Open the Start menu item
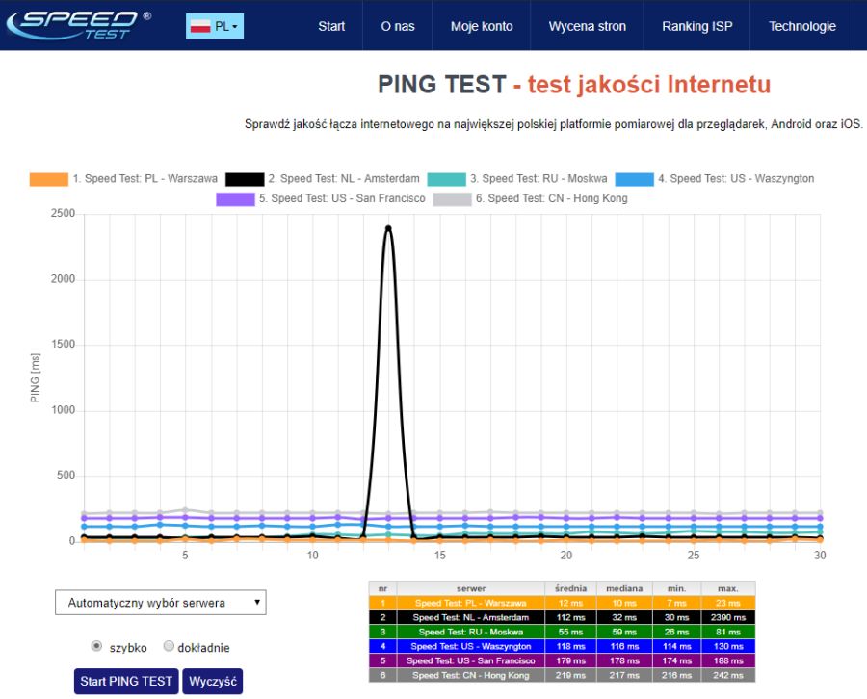The image size is (867, 699). click(331, 26)
